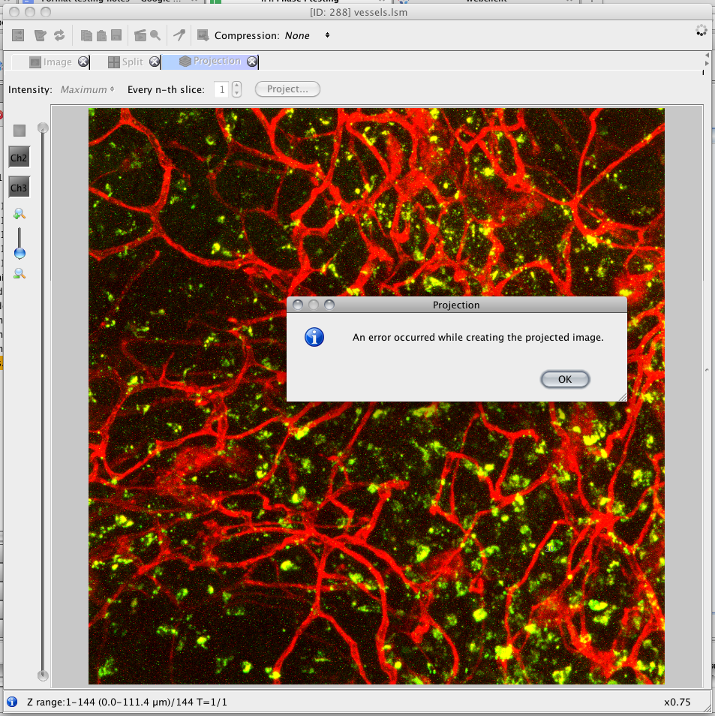Click the refresh arrows toolbar icon
Image resolution: width=715 pixels, height=716 pixels.
click(x=59, y=35)
